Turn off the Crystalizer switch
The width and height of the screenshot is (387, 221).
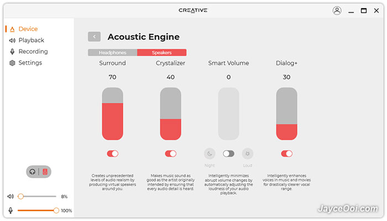click(x=170, y=154)
